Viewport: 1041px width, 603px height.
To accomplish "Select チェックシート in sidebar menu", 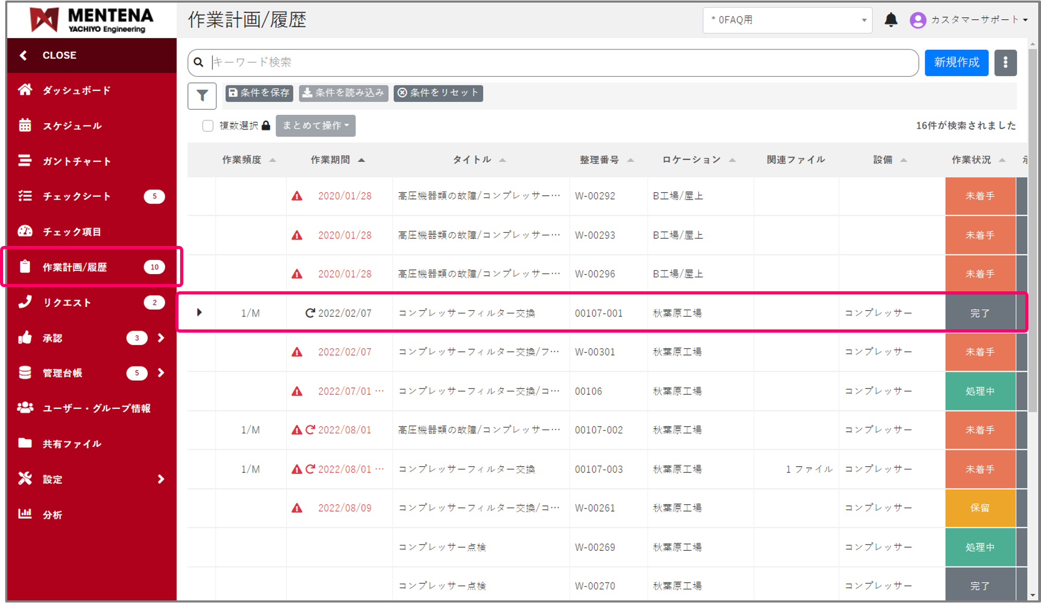I will click(x=76, y=196).
